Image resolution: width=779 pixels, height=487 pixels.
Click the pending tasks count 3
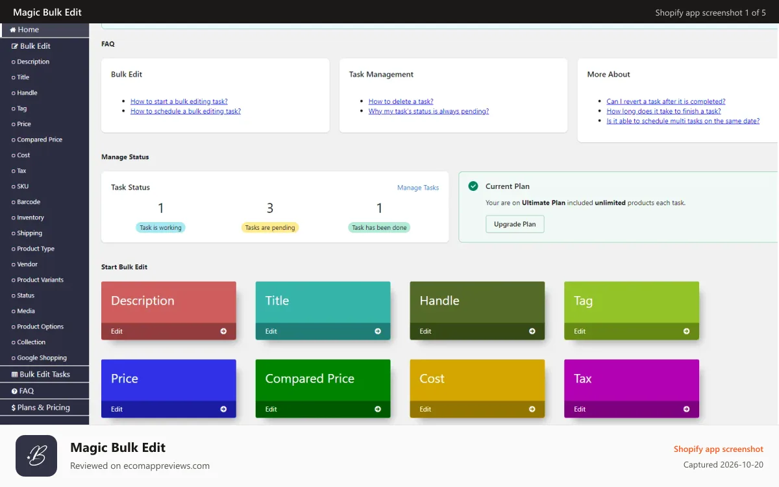(270, 208)
